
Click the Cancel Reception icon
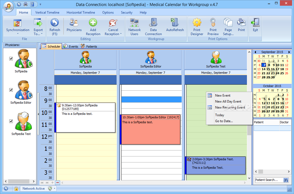click(x=113, y=23)
